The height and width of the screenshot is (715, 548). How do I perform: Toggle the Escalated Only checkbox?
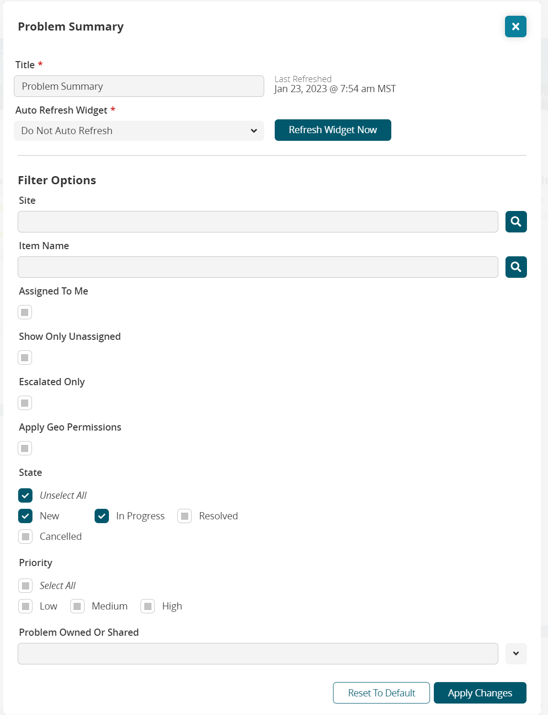(x=25, y=403)
